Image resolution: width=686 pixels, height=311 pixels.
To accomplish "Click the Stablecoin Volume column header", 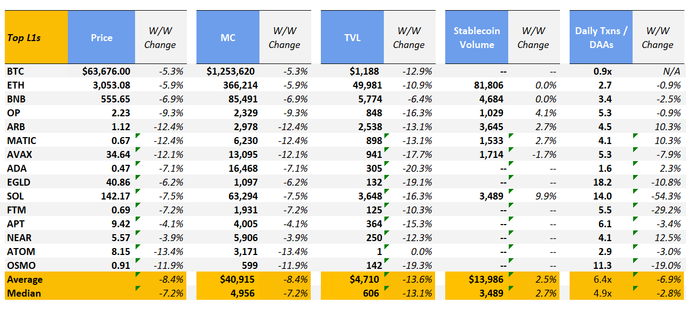I will (477, 37).
